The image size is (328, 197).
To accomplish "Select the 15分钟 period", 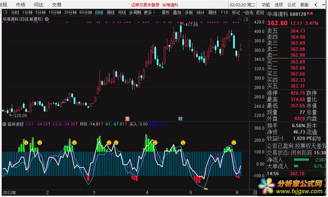I will click(x=55, y=12).
